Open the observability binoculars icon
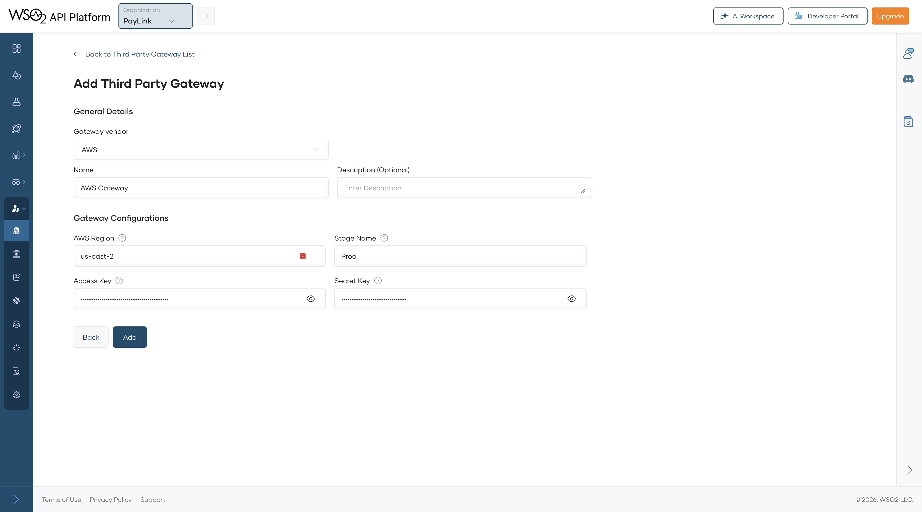Viewport: 922px width, 512px height. [x=16, y=182]
